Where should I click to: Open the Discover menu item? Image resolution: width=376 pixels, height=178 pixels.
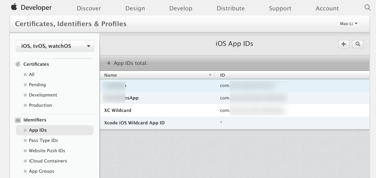point(89,8)
